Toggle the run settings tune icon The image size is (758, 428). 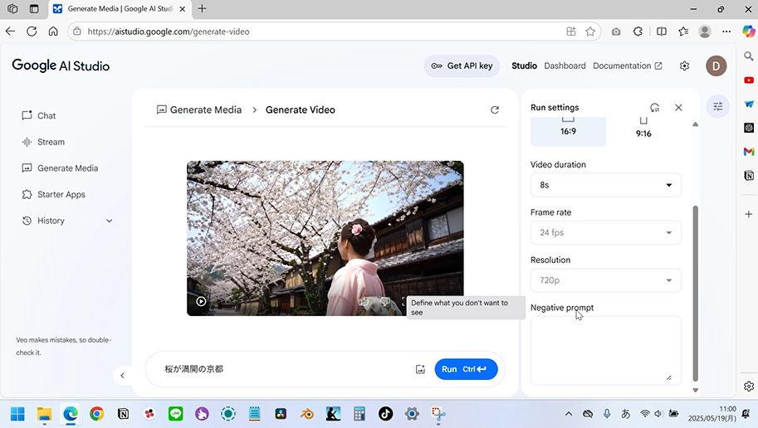[x=718, y=106]
